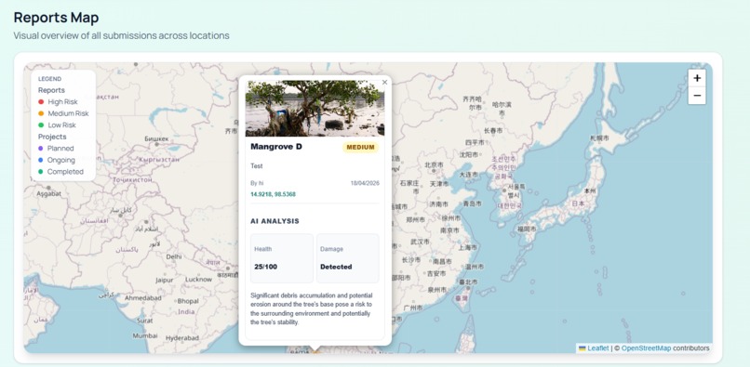
Task: Open the Mangrove D photo thumbnail
Action: point(315,109)
